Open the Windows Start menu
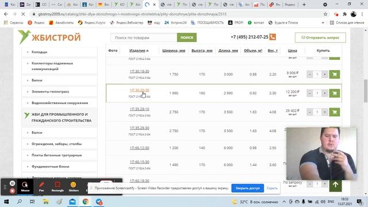Image resolution: width=368 pixels, height=207 pixels. click(x=6, y=202)
